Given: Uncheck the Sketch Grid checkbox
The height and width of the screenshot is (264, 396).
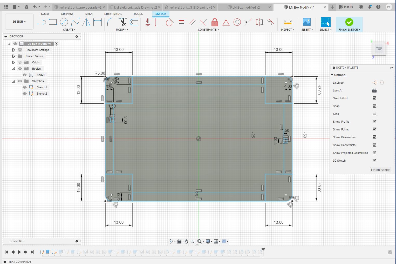Looking at the screenshot, I should tap(374, 98).
